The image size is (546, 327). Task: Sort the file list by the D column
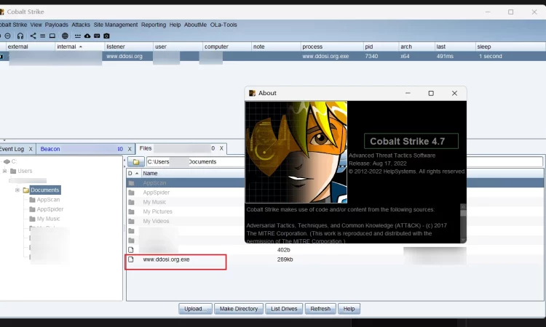pos(134,173)
